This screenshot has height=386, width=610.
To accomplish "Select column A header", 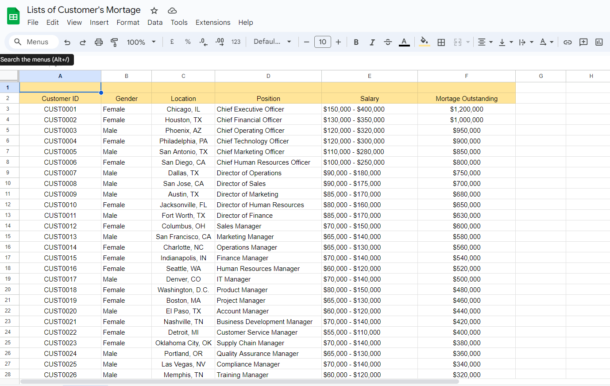I will pos(60,76).
